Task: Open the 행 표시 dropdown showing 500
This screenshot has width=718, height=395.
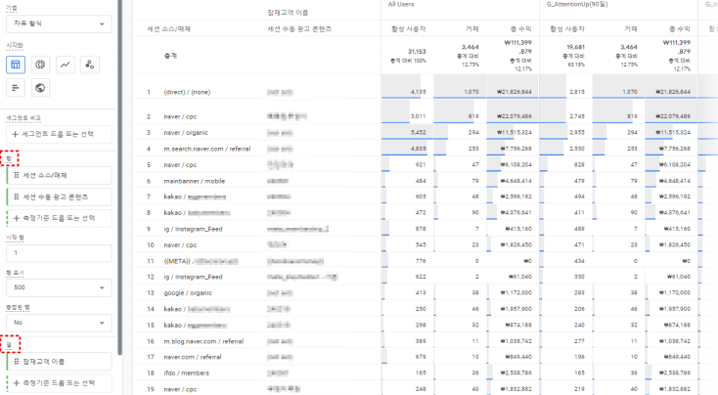Action: tap(59, 287)
